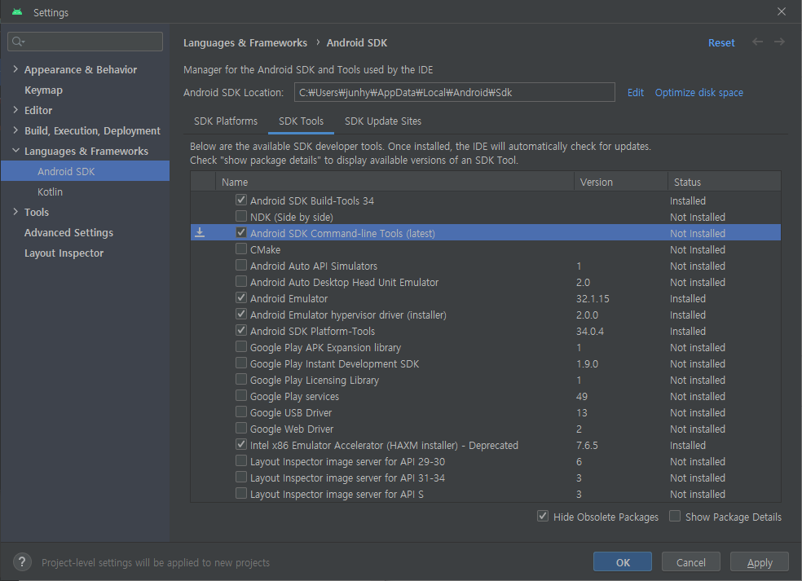This screenshot has width=802, height=581.
Task: Check Google Play APK Expansion library
Action: (241, 347)
